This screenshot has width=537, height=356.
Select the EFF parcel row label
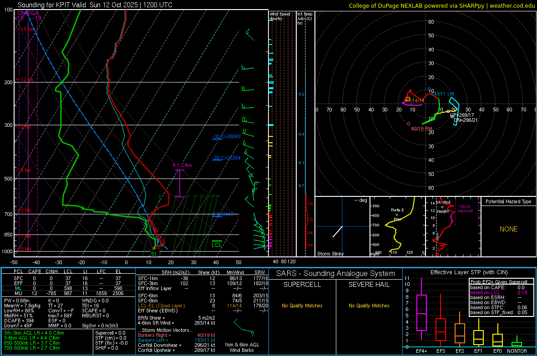(18, 283)
